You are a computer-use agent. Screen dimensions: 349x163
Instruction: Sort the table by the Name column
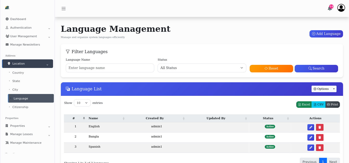point(93,118)
